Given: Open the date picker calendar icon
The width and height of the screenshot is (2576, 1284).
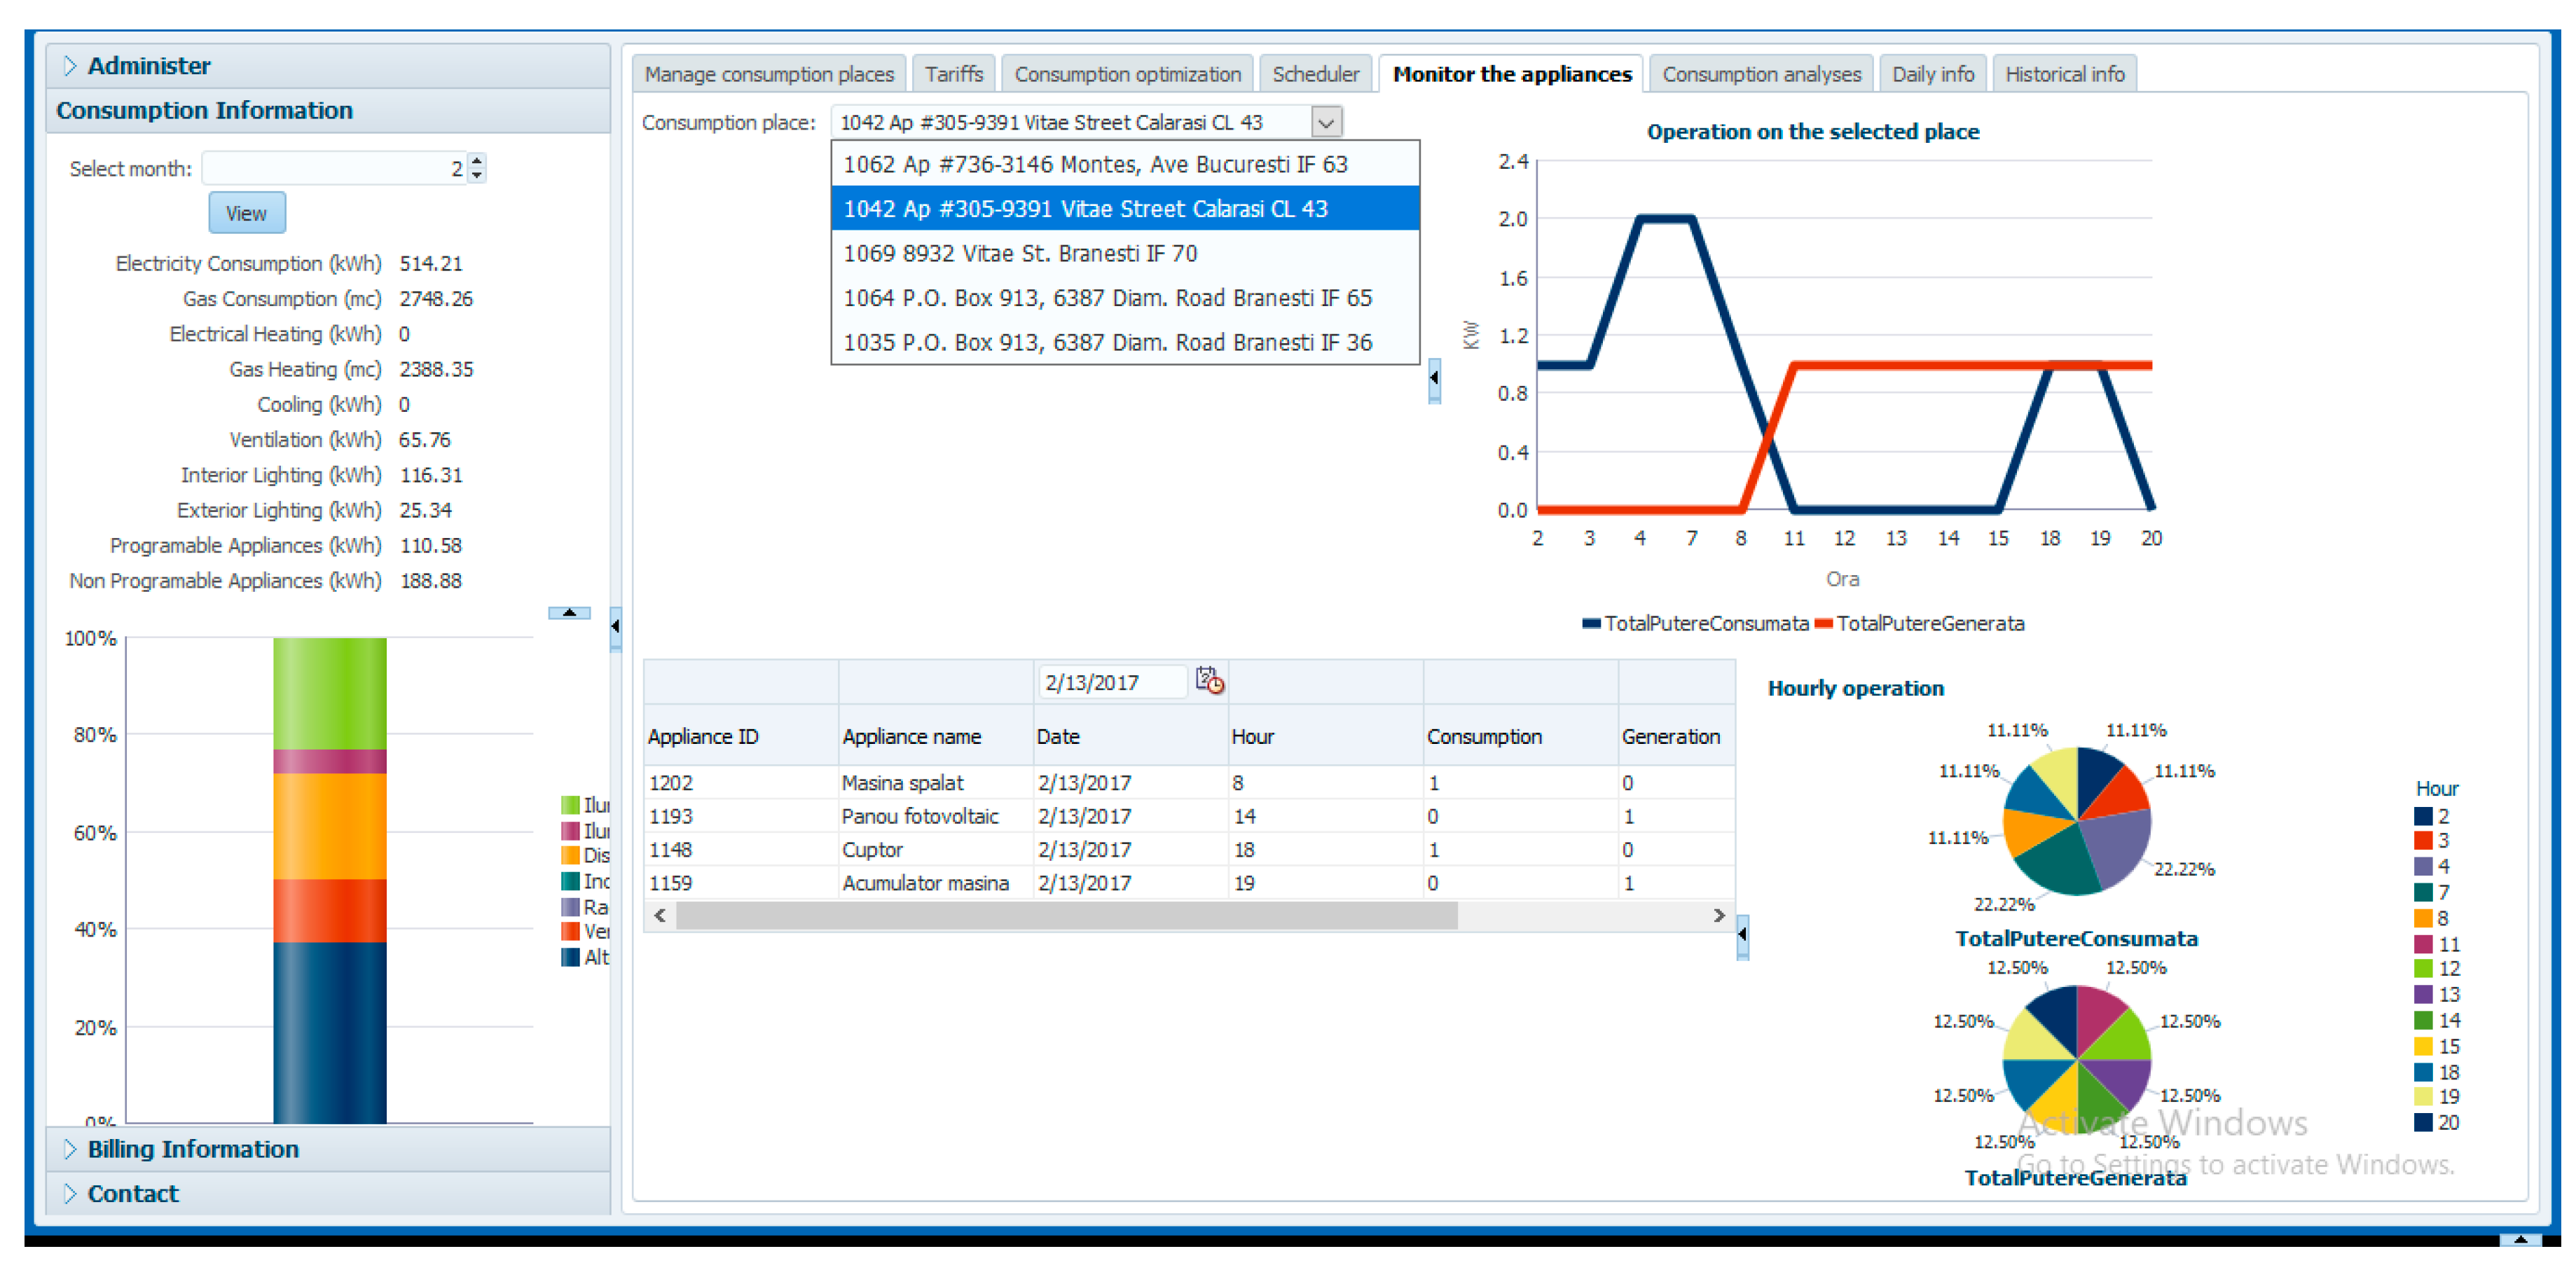Looking at the screenshot, I should click(x=1209, y=681).
